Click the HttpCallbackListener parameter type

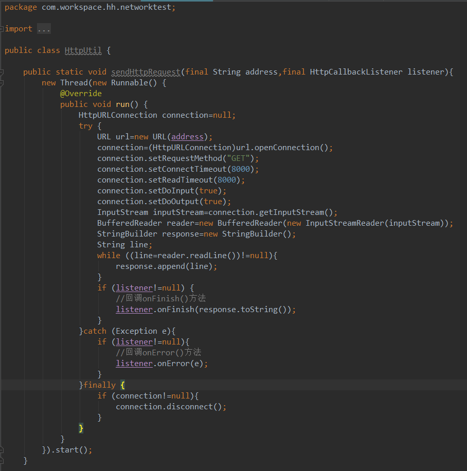tap(356, 72)
